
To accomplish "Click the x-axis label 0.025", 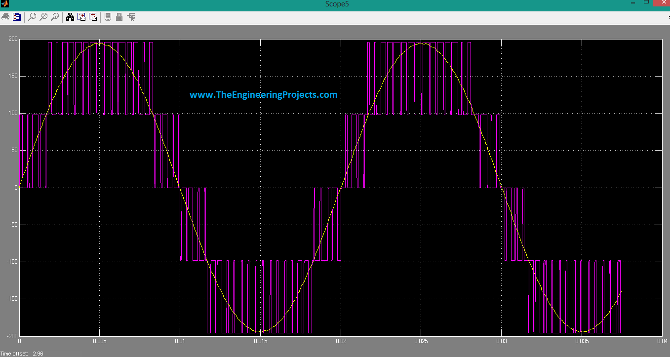I will point(422,341).
